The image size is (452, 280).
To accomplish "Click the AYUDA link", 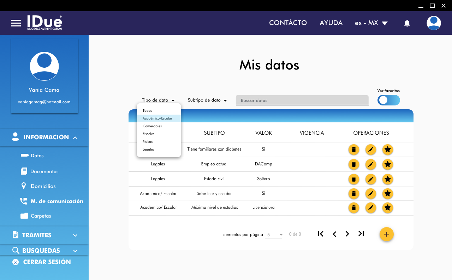I will [x=331, y=23].
